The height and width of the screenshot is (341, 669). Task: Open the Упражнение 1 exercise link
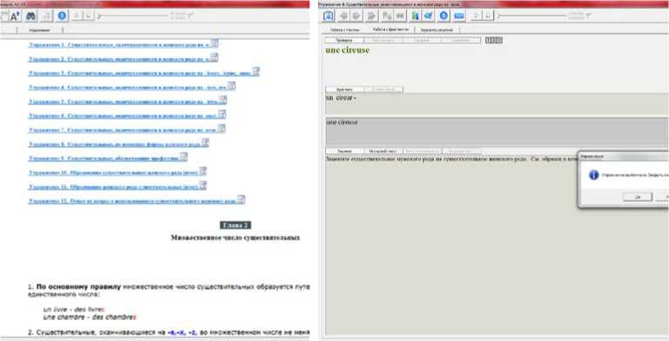coord(119,44)
